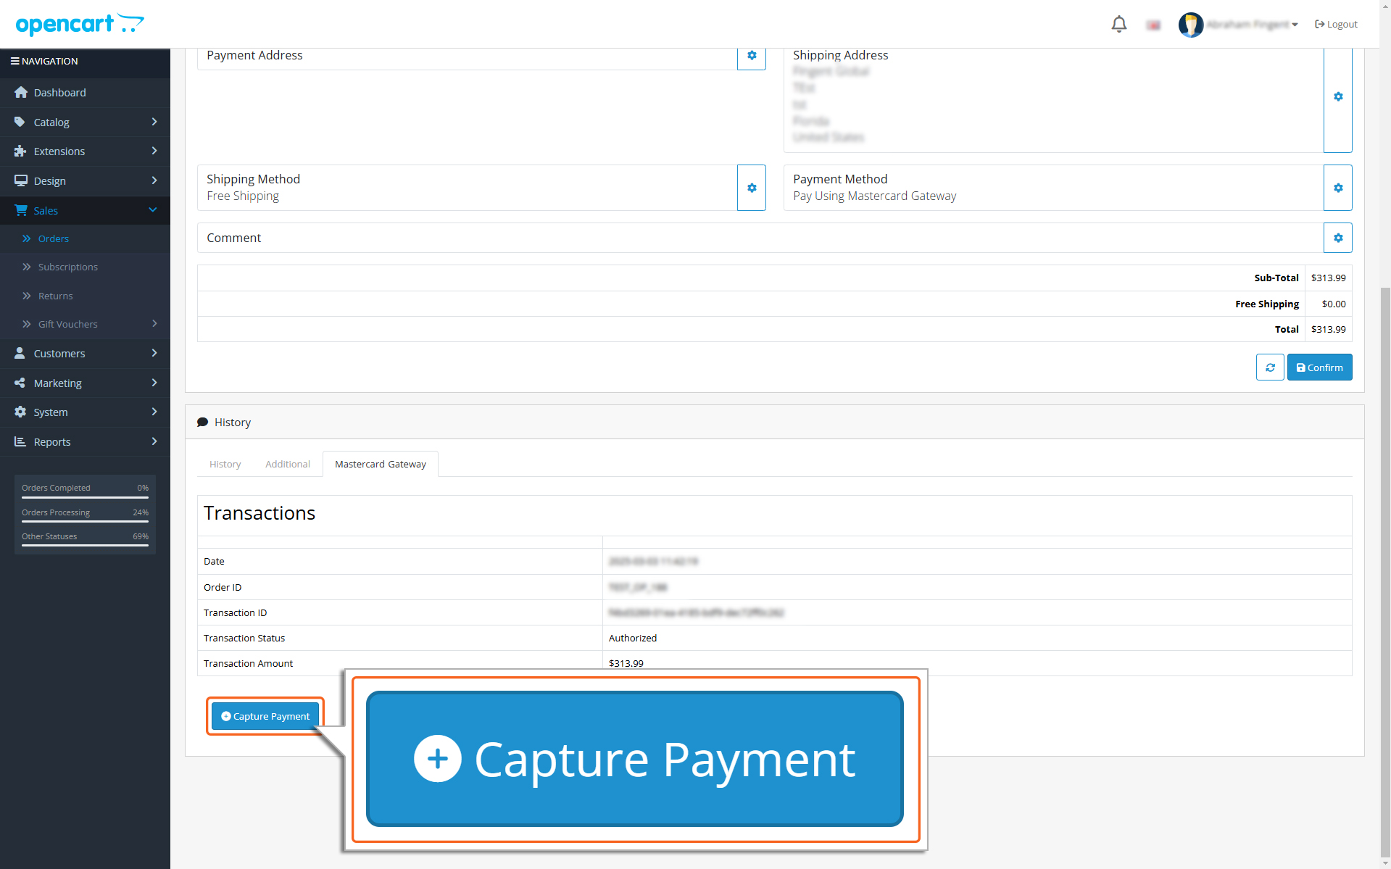Open the notifications bell
The width and height of the screenshot is (1391, 869).
1118,25
